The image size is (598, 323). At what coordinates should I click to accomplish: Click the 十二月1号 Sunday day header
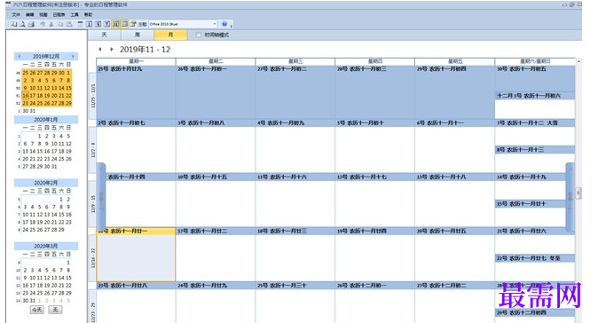[535, 96]
